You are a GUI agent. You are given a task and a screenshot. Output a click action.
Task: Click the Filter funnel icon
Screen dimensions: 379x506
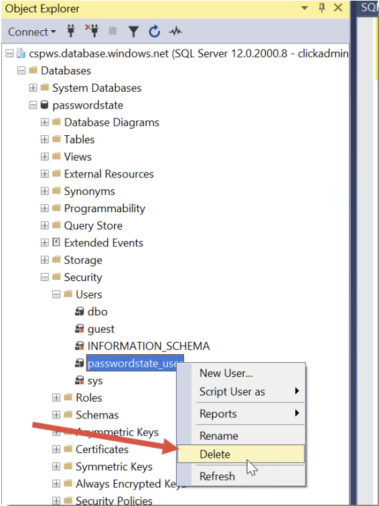(133, 31)
